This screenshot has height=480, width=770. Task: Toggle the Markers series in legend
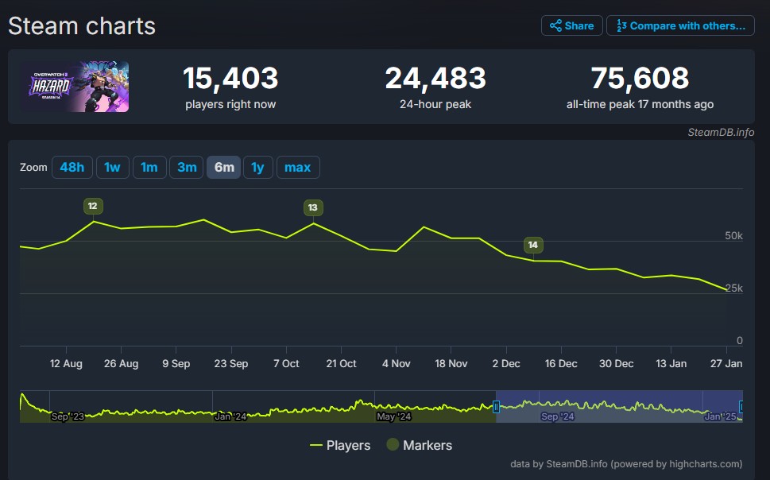pos(419,445)
